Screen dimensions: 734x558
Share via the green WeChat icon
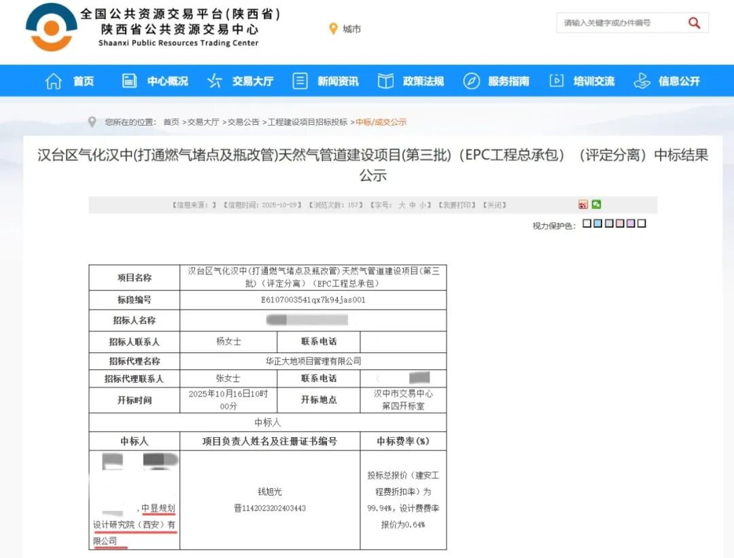(596, 204)
